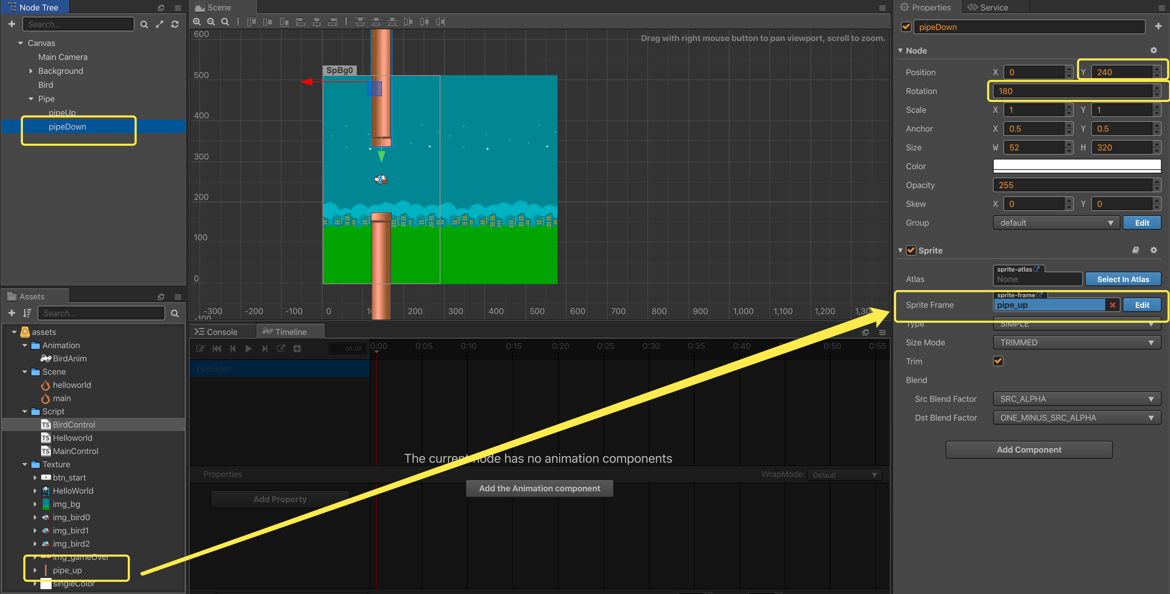Open the Dst Blend Factor dropdown
This screenshot has width=1170, height=594.
click(x=1077, y=418)
